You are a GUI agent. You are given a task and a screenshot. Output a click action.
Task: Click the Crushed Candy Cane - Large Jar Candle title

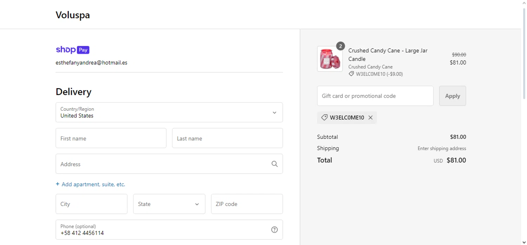click(x=388, y=54)
